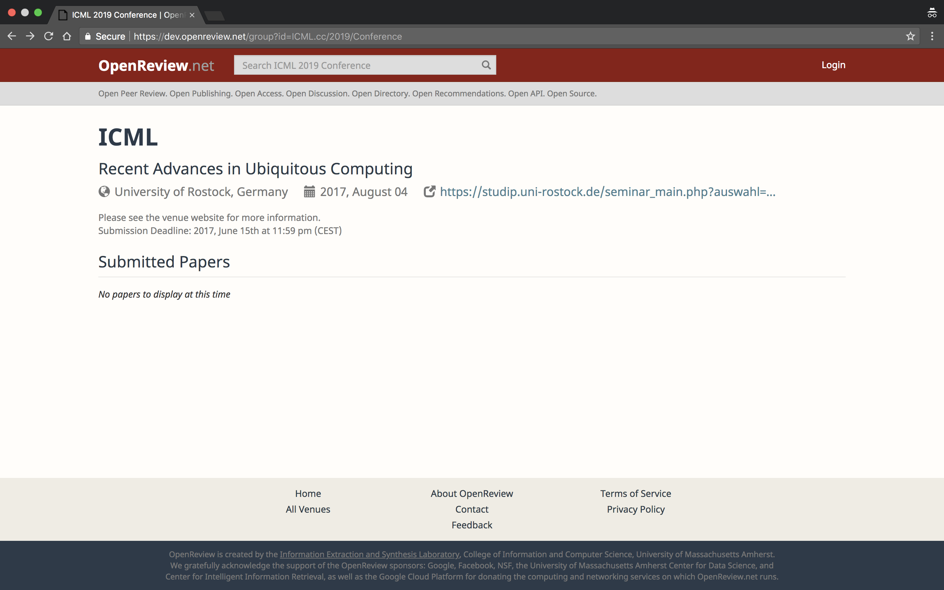Screen dimensions: 944x590
Task: Click the Login link
Action: click(x=833, y=65)
